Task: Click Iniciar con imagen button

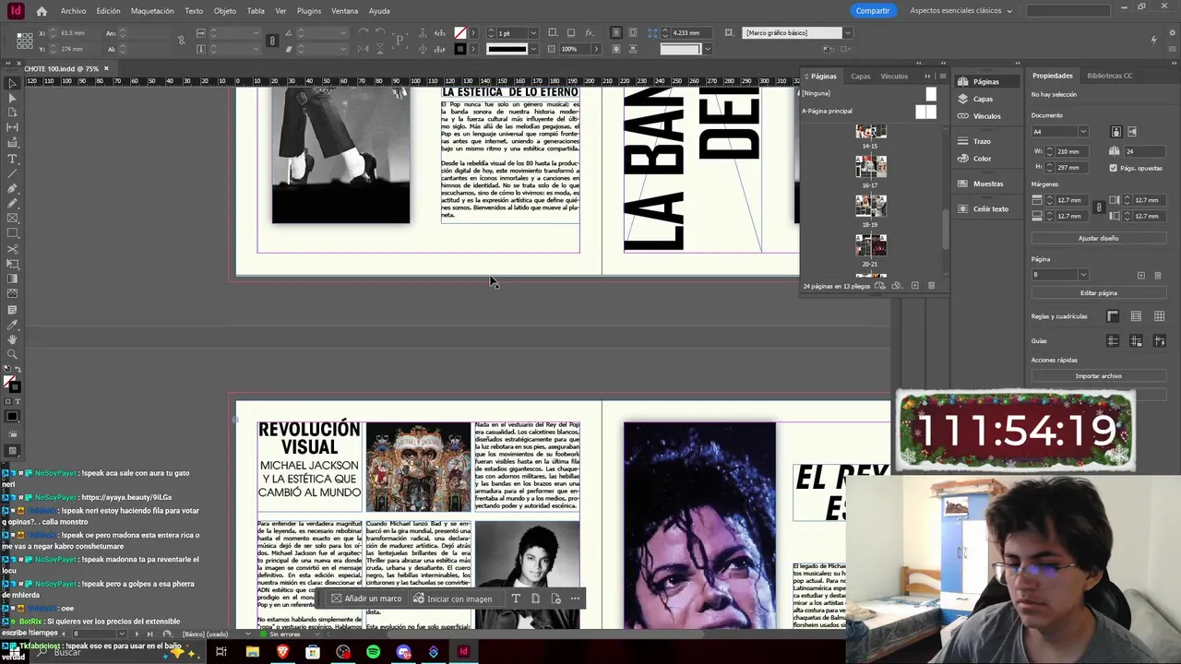Action: pos(453,599)
